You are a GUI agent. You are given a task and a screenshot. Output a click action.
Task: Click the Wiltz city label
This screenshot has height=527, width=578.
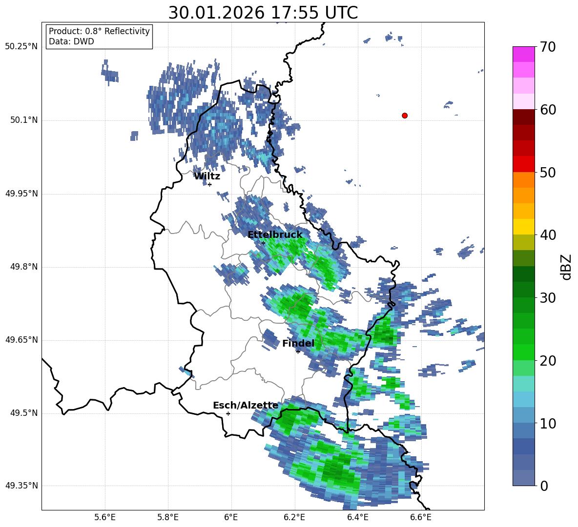[x=207, y=176]
